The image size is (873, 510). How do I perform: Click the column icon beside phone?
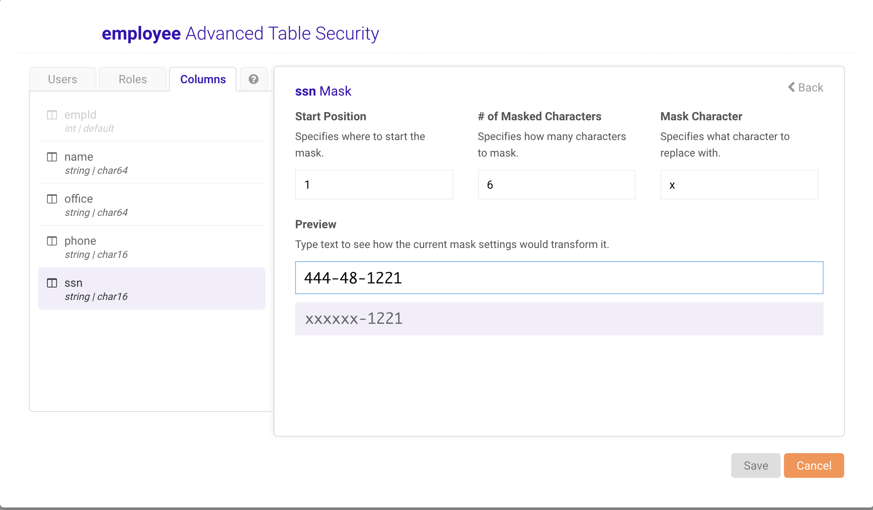52,241
